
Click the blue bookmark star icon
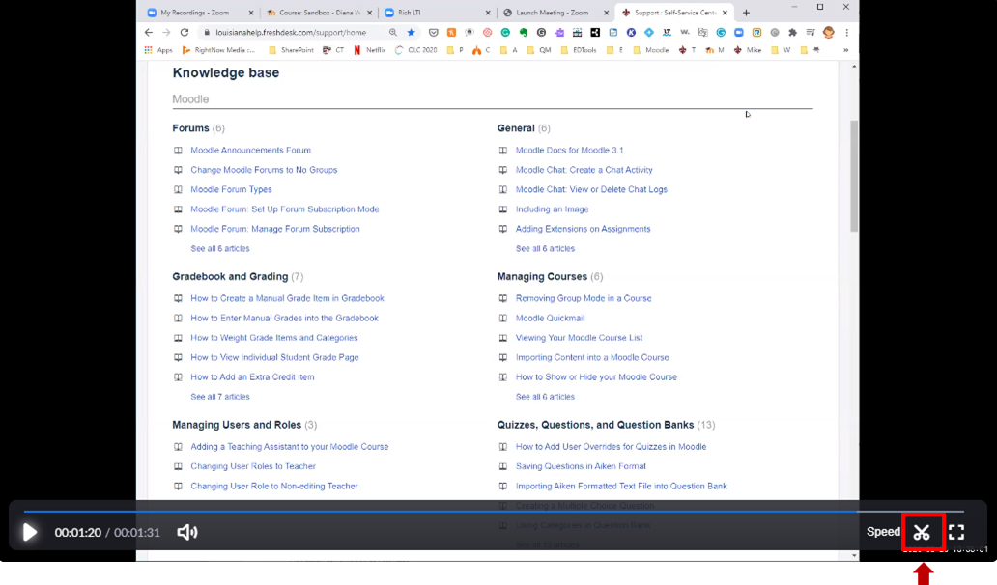pos(412,33)
